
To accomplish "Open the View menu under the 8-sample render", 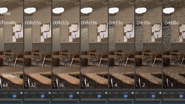I will click(x=83, y=93).
